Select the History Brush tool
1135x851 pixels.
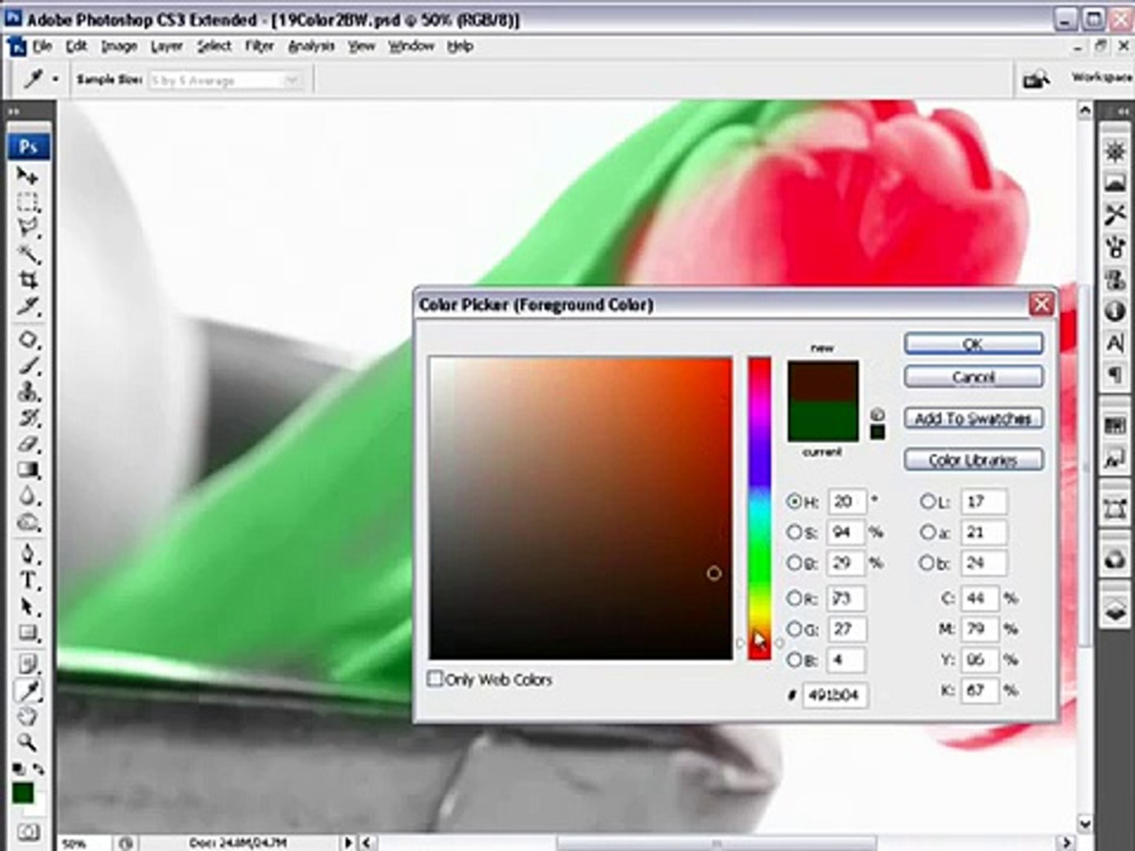point(28,418)
